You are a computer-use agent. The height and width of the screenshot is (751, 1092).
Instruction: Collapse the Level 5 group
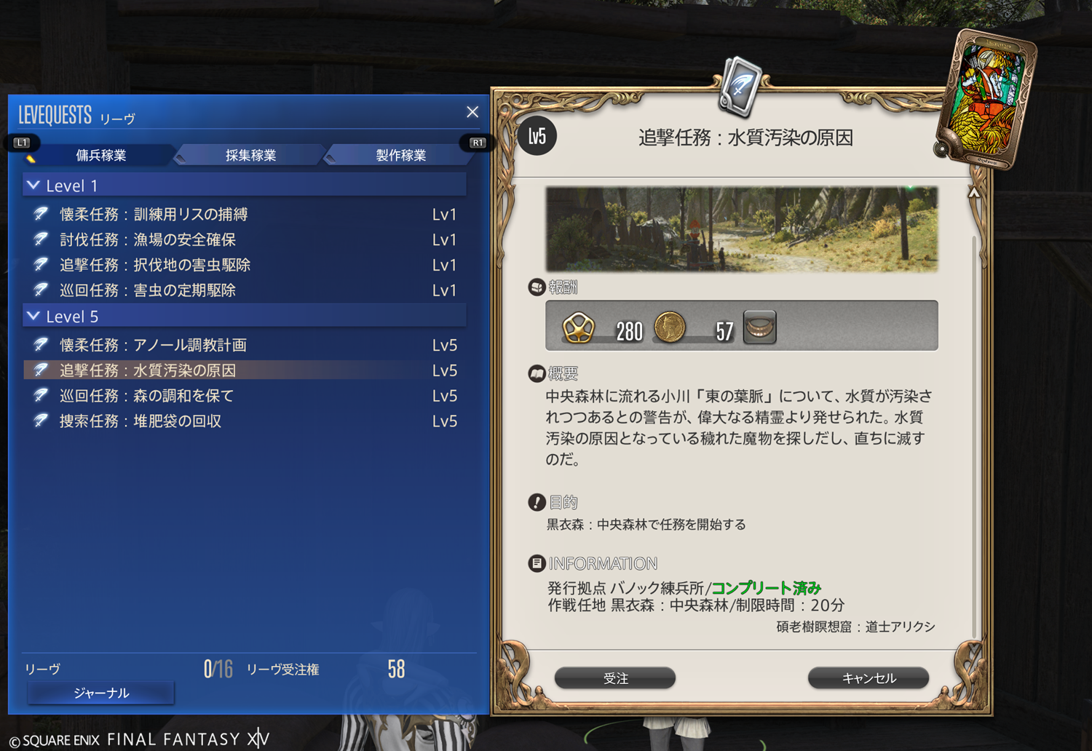pos(33,317)
